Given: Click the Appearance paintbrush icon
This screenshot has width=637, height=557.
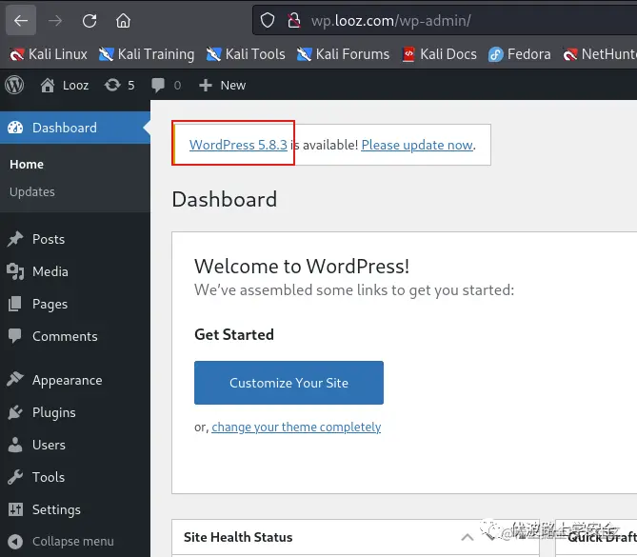Looking at the screenshot, I should pyautogui.click(x=15, y=379).
